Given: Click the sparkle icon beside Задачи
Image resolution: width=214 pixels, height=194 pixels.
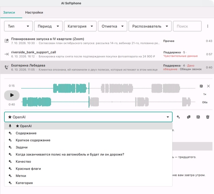Looking at the screenshot, I should pos(10,147).
